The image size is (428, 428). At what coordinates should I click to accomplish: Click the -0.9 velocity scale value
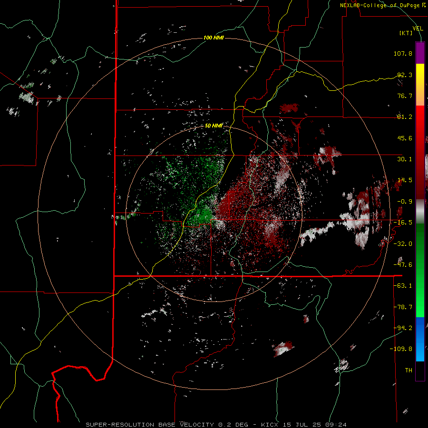tap(405, 202)
